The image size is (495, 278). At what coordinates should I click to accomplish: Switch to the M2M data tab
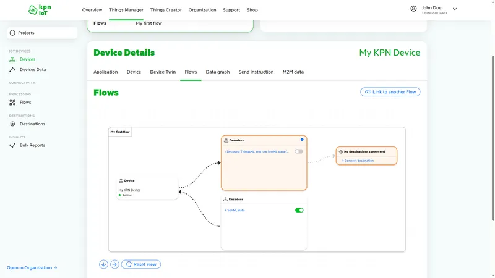tap(293, 72)
